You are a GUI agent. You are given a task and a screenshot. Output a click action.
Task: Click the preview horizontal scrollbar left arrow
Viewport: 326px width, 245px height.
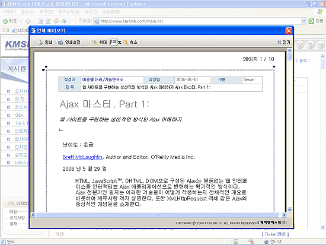coord(33,215)
